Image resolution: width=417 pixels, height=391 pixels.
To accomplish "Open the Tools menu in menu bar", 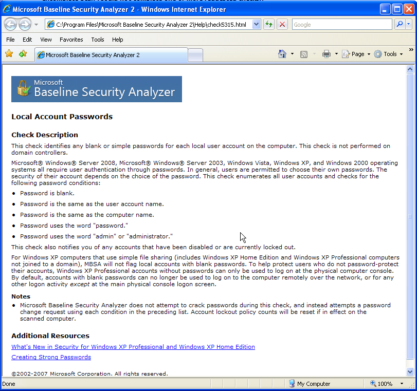I will [x=98, y=40].
